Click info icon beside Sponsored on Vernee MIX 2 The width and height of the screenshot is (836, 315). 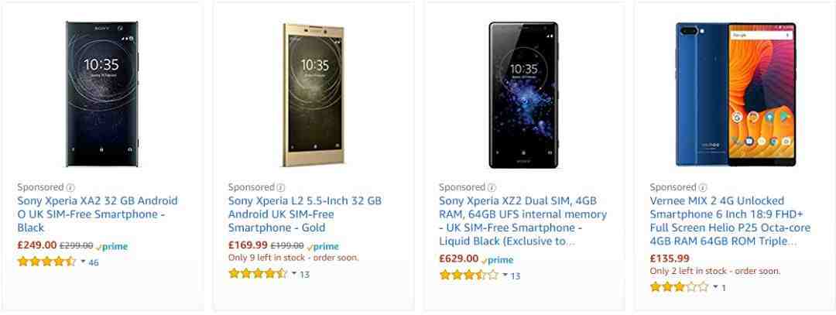pyautogui.click(x=703, y=187)
